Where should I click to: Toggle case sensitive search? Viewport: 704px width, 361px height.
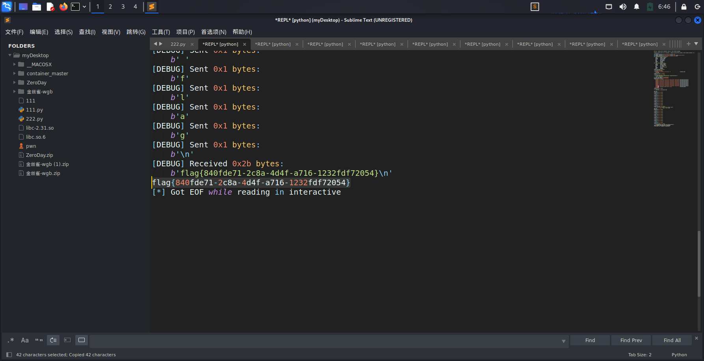coord(25,340)
